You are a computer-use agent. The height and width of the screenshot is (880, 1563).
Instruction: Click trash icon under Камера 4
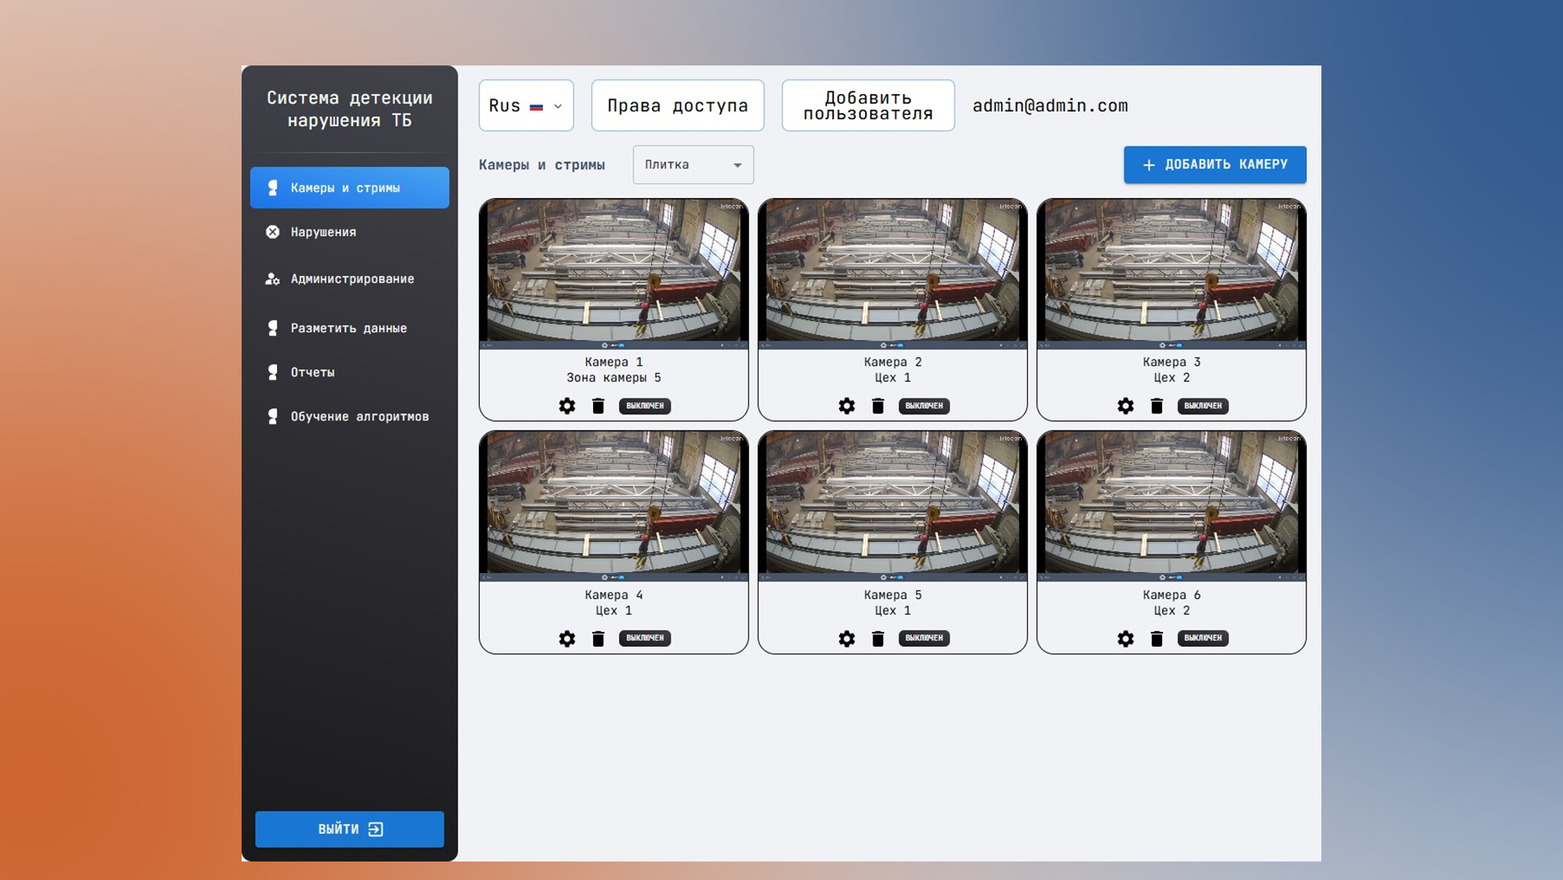(x=598, y=638)
